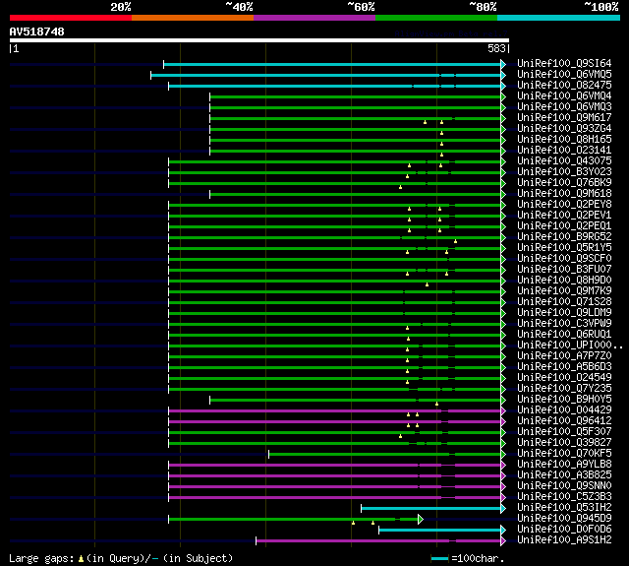Click the cyan 100char scale bar icon
The width and height of the screenshot is (629, 566).
tap(439, 558)
